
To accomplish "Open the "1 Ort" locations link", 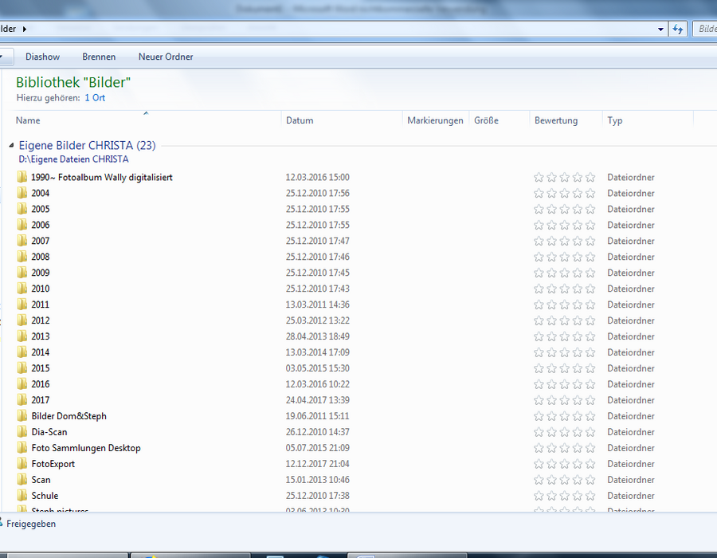I will 95,97.
